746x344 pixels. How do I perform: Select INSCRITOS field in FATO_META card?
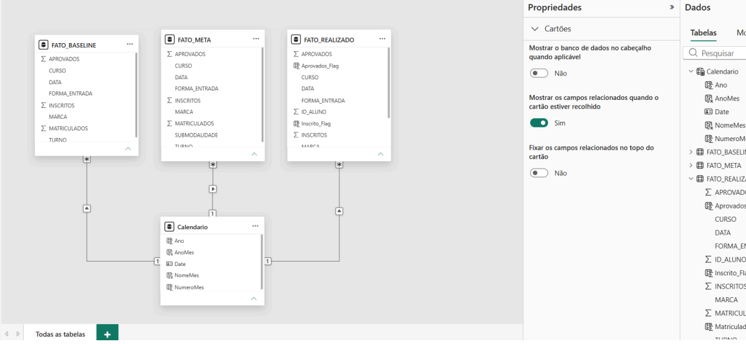coord(188,101)
